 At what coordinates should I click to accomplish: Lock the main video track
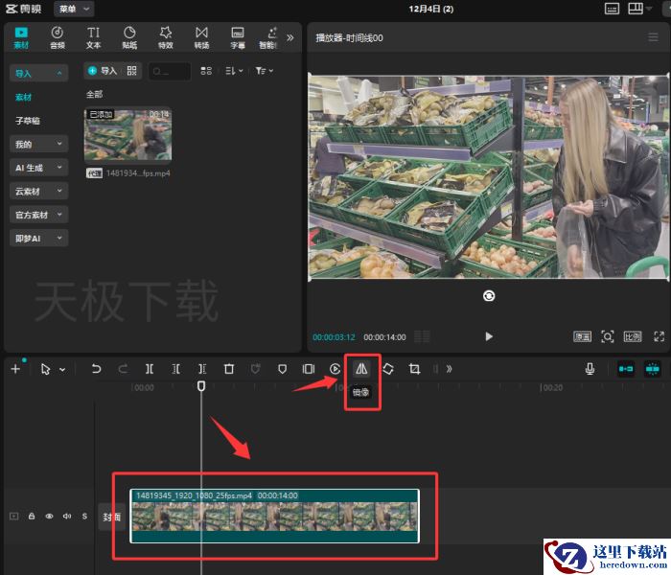32,516
